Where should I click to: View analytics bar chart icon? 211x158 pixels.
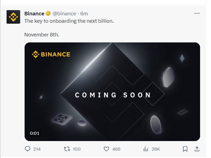[146, 149]
